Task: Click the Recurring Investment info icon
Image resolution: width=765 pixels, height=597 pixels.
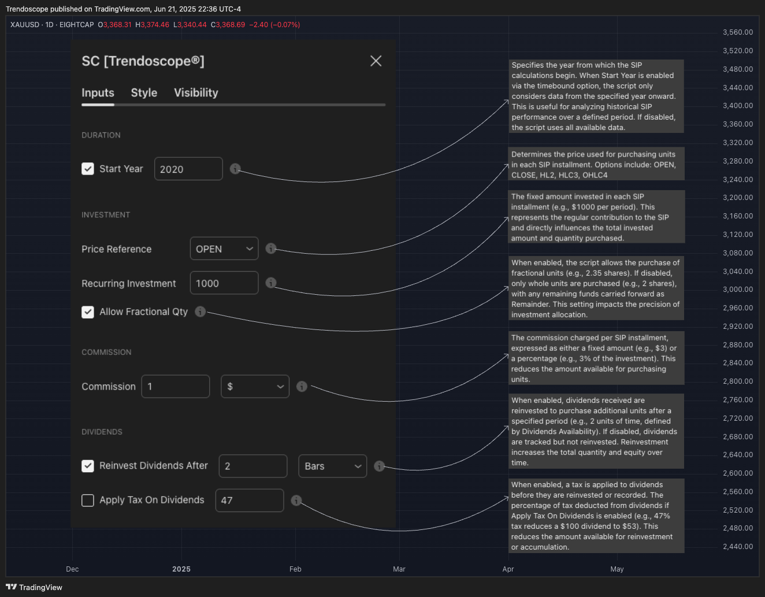Action: [271, 283]
